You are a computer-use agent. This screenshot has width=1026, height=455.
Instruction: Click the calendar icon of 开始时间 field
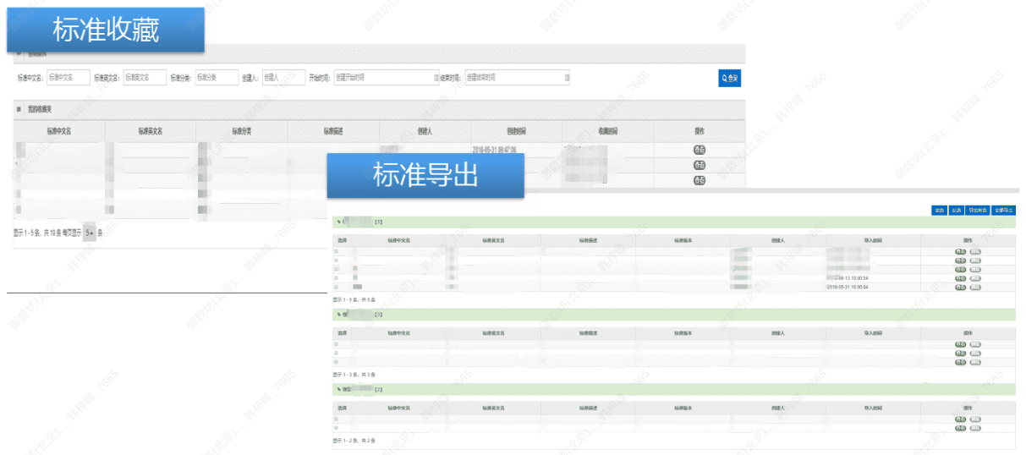click(x=436, y=78)
